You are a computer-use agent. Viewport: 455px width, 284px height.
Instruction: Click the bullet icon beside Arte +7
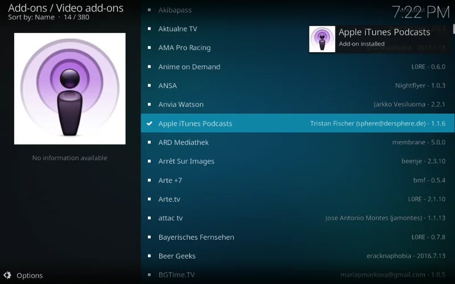tap(149, 180)
